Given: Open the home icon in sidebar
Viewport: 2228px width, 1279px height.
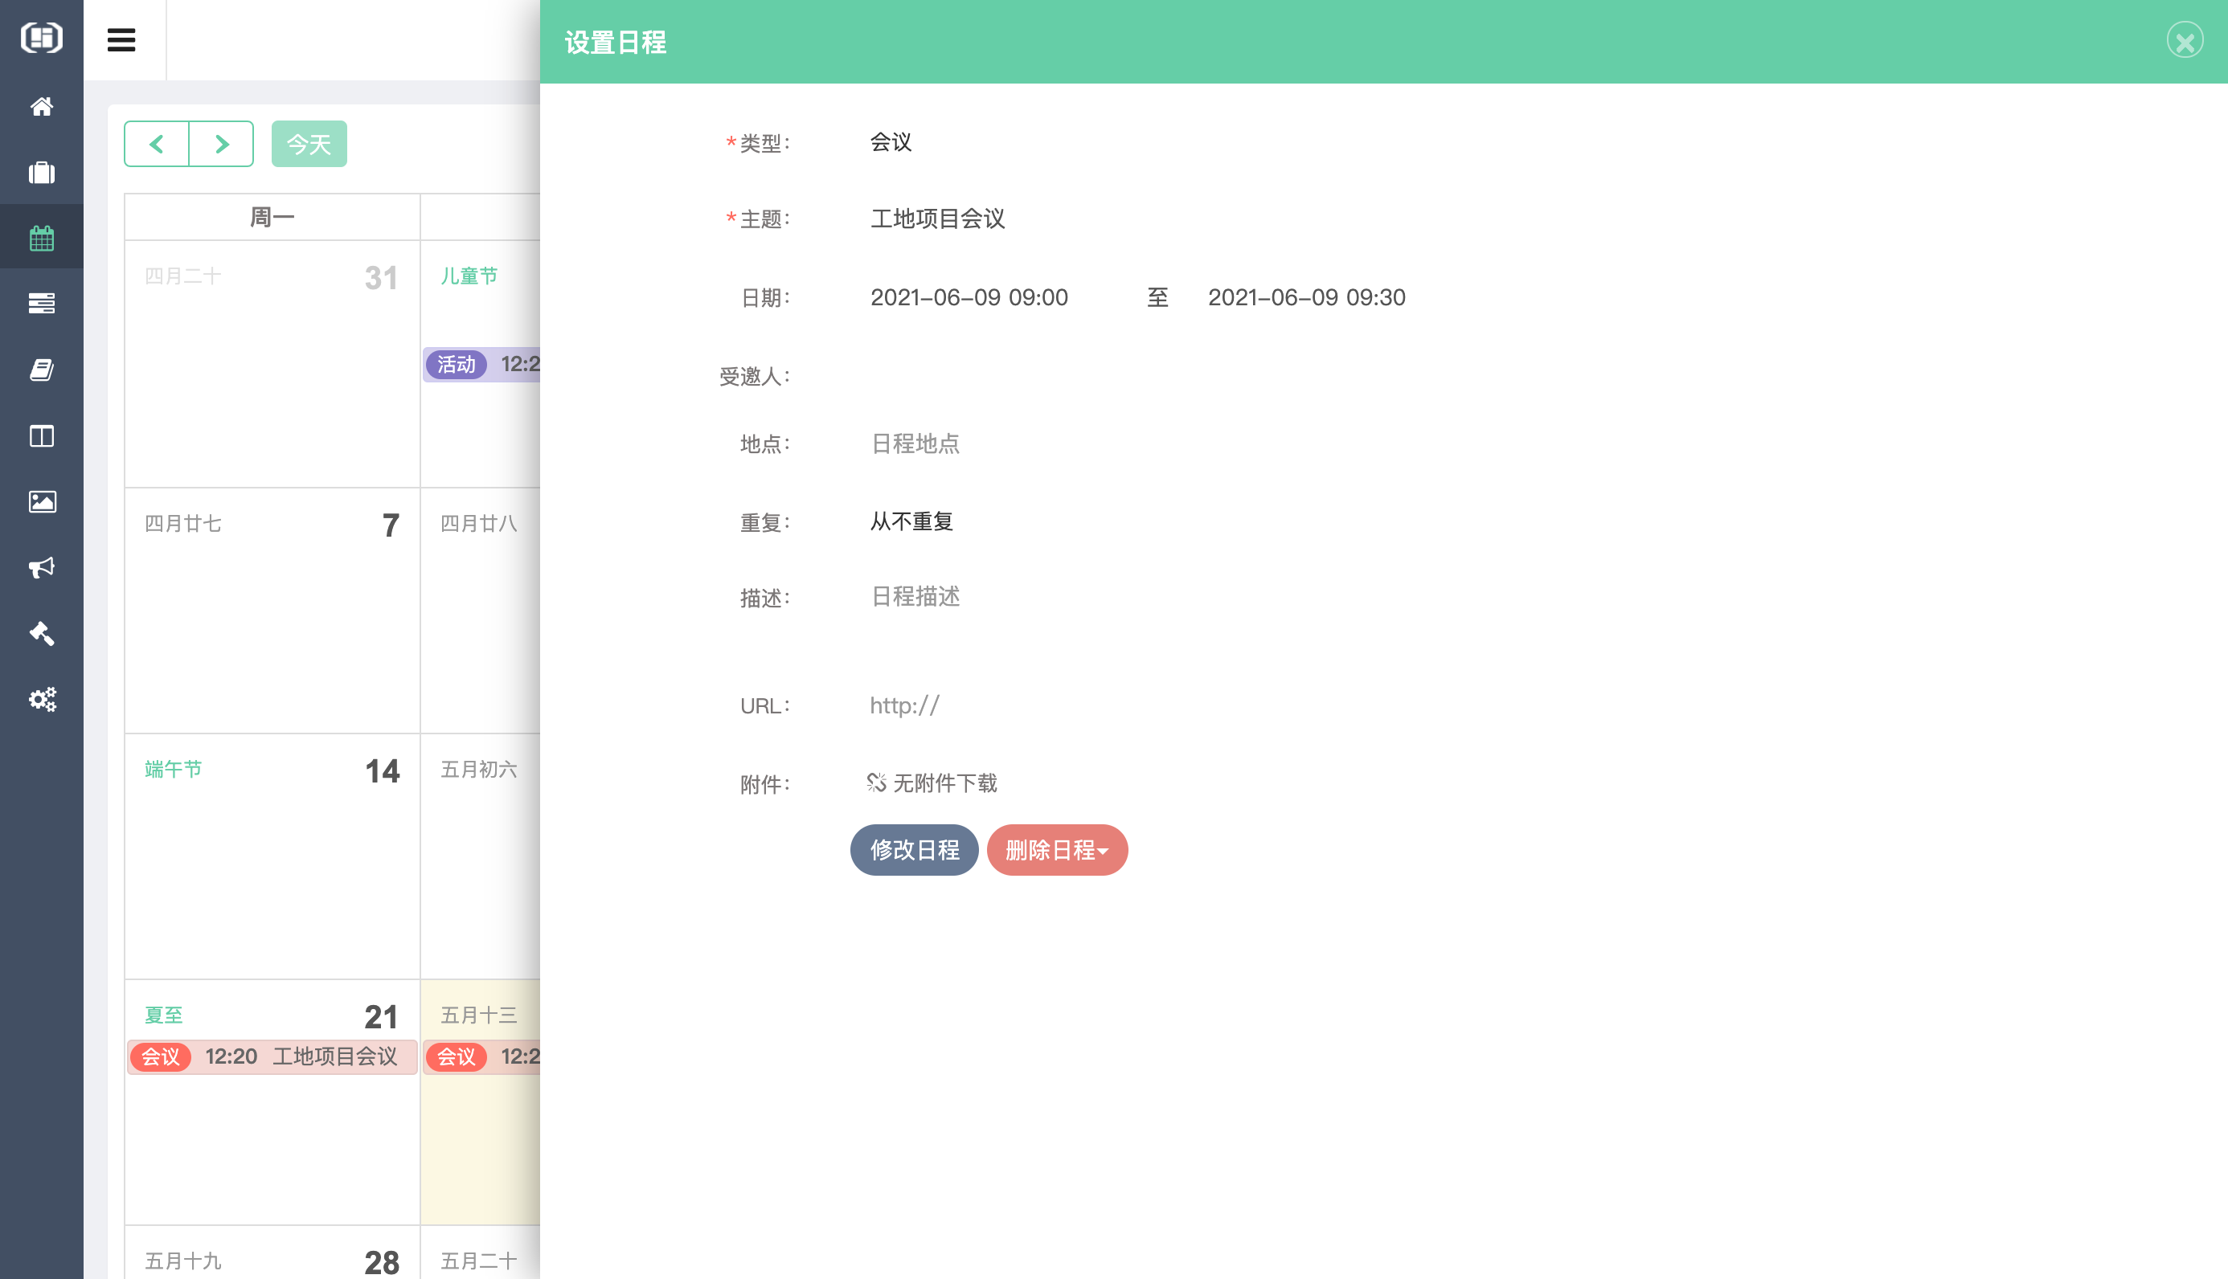Looking at the screenshot, I should pyautogui.click(x=41, y=106).
